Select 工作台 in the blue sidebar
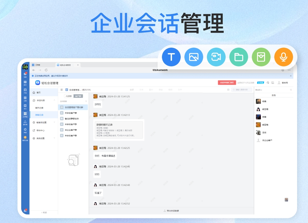This screenshot has height=223, width=308. [25, 115]
